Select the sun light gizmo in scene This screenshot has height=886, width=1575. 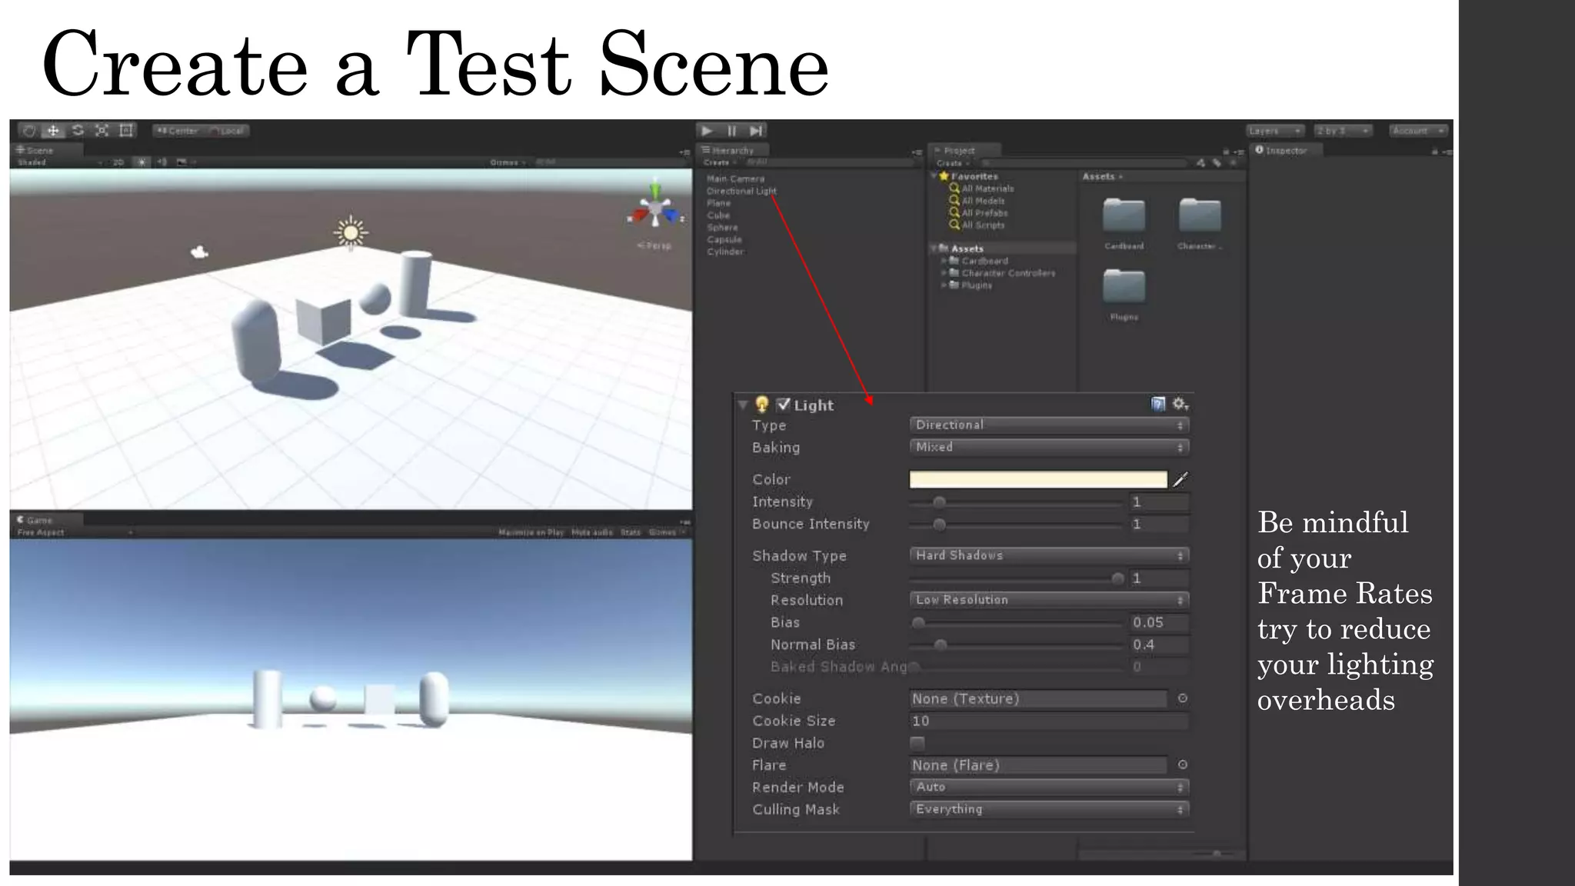351,233
